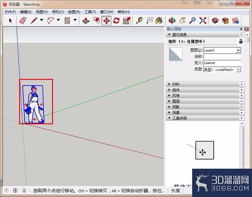This screenshot has width=252, height=197.
Task: Open the Layer0 layer dropdown
Action: pos(238,50)
